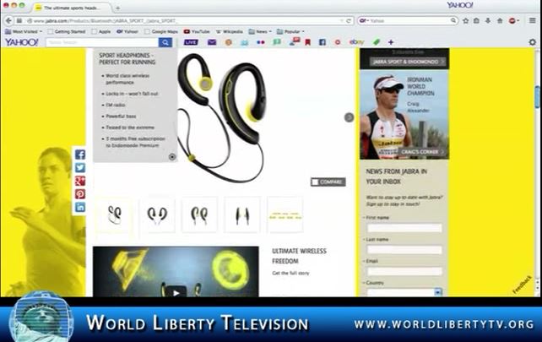Screen dimensions: 542x342
Task: Share the page on Twitter
Action: 80,168
